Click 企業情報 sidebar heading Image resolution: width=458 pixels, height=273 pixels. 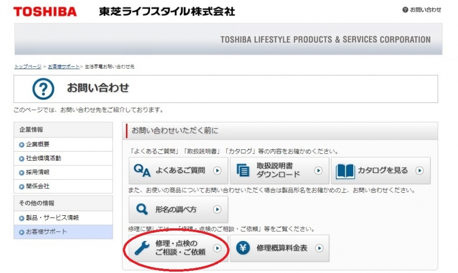(x=31, y=130)
